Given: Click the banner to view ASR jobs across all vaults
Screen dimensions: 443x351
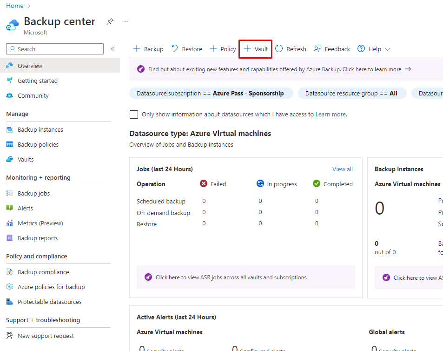Looking at the screenshot, I should (246, 277).
